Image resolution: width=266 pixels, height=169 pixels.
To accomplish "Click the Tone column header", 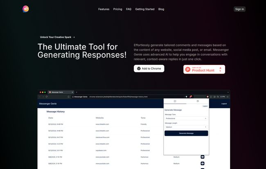I will coord(143,118).
